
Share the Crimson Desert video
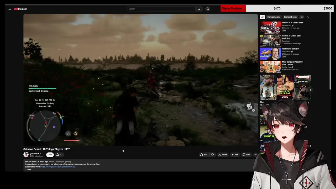coord(223,155)
